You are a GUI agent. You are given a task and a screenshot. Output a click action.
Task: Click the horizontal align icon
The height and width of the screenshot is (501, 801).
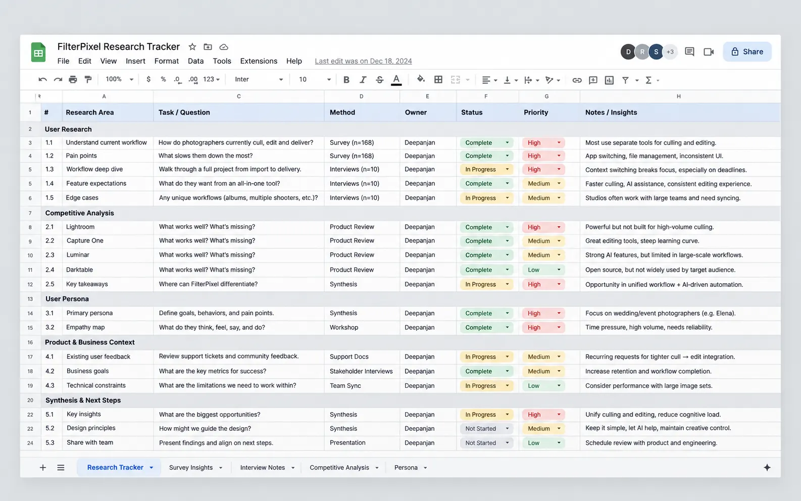[x=486, y=80]
